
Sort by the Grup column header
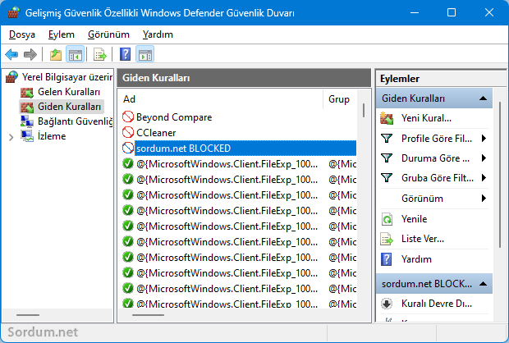click(x=339, y=99)
